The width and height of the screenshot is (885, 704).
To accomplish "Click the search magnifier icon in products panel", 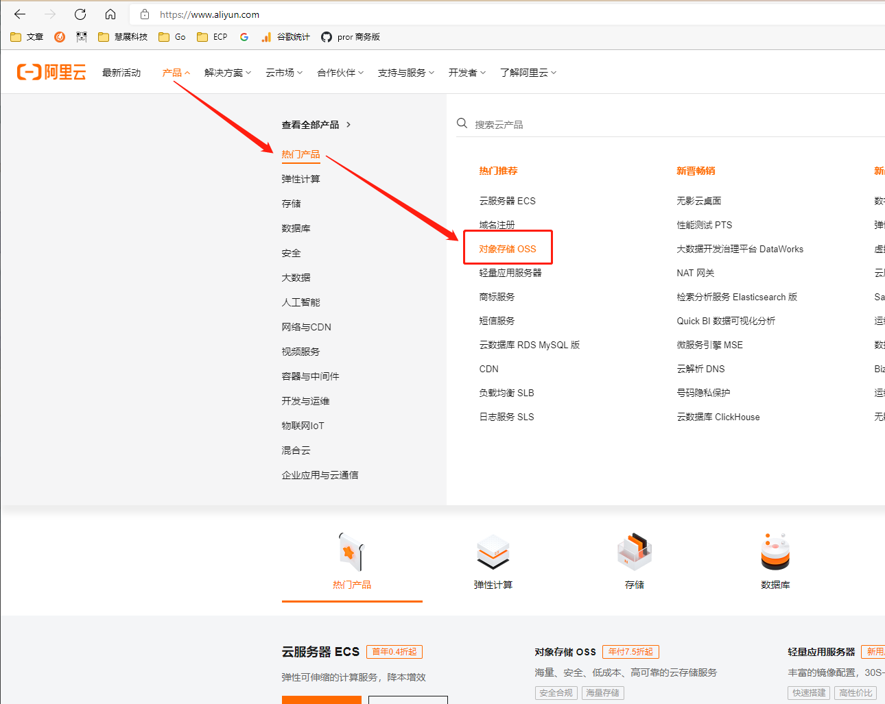I will pos(462,123).
